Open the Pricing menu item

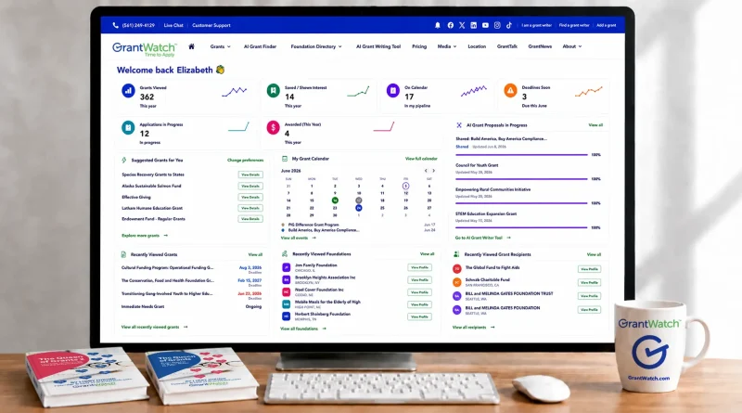[419, 46]
